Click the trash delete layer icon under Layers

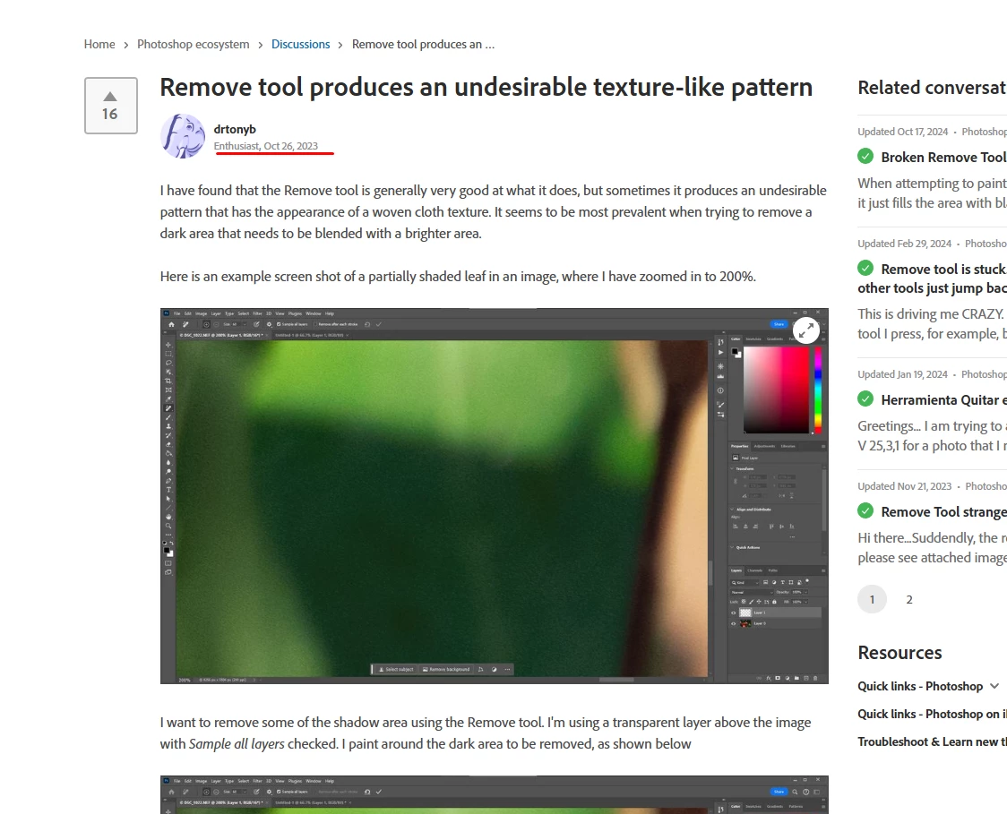point(815,678)
